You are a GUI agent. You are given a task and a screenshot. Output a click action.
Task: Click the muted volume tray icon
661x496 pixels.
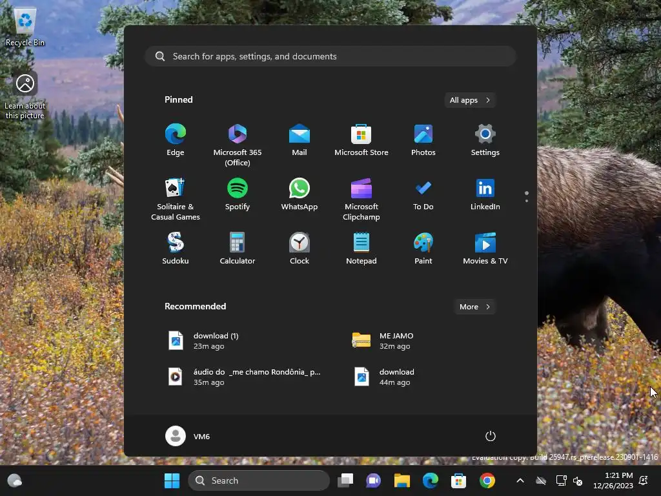[x=578, y=480]
